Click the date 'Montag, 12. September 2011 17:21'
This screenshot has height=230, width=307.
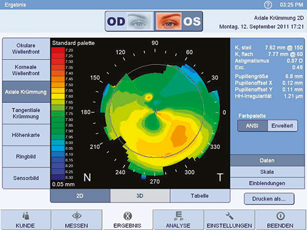262,27
